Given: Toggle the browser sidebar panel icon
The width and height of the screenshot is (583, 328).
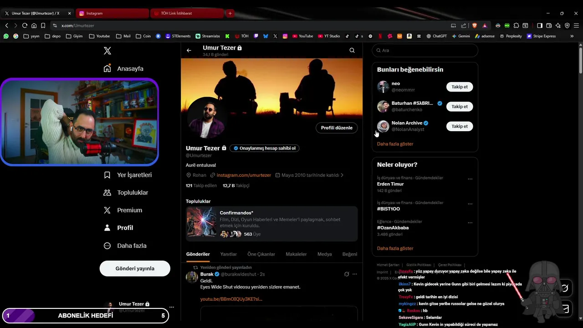Looking at the screenshot, I should point(540,26).
